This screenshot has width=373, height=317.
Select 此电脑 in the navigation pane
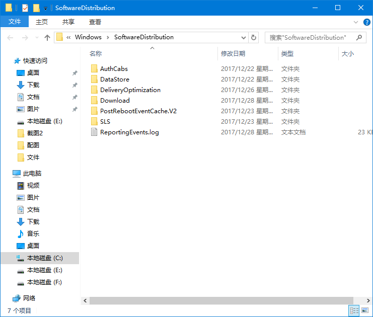32,174
